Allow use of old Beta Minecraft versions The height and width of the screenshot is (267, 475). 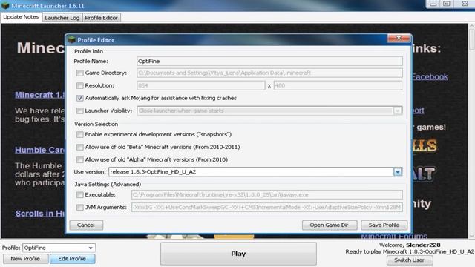pos(79,147)
